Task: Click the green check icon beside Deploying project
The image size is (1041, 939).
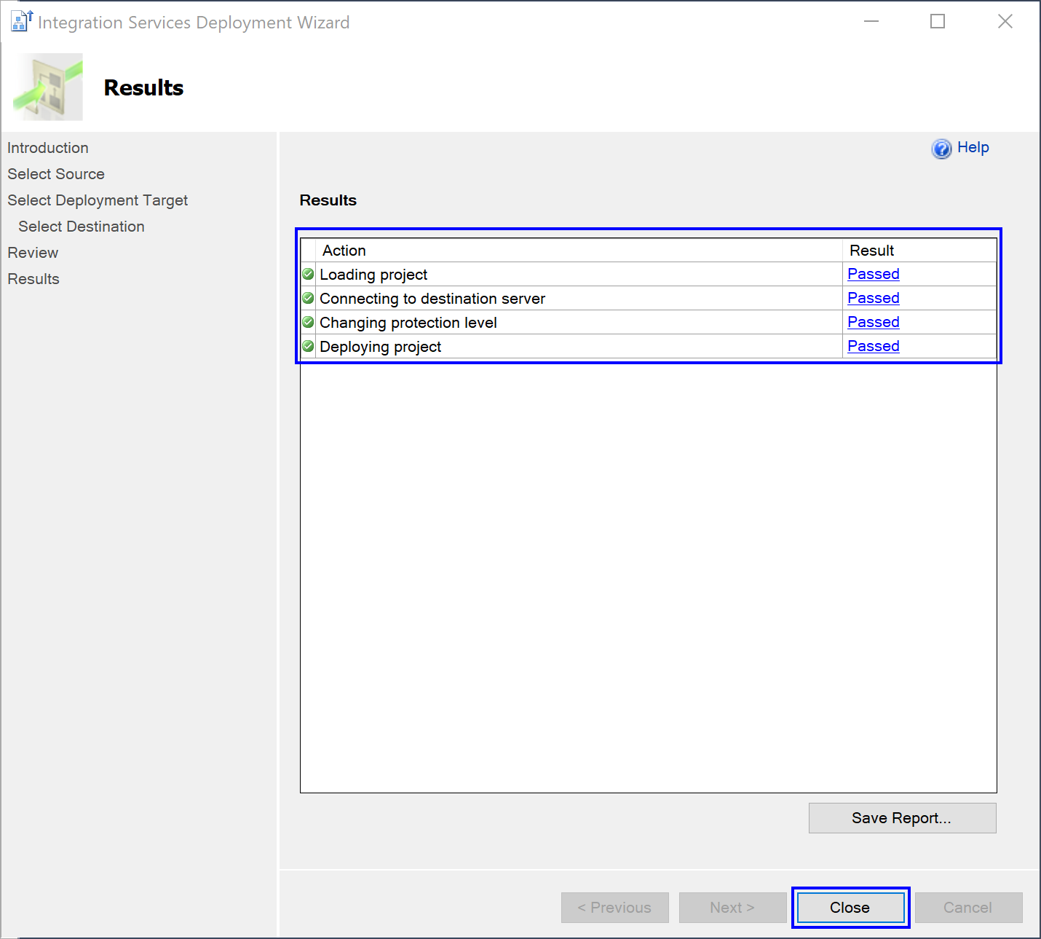Action: coord(308,346)
